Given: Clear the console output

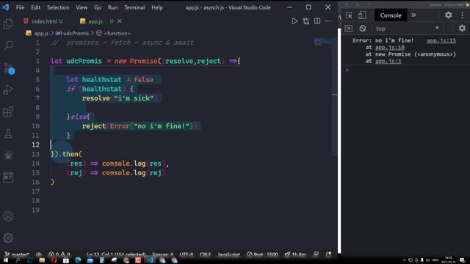Looking at the screenshot, I should [363, 29].
